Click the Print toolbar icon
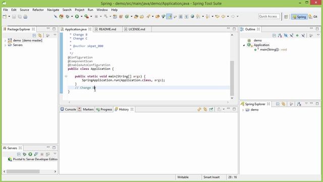Viewport: 323px width, 182px height. point(25,17)
